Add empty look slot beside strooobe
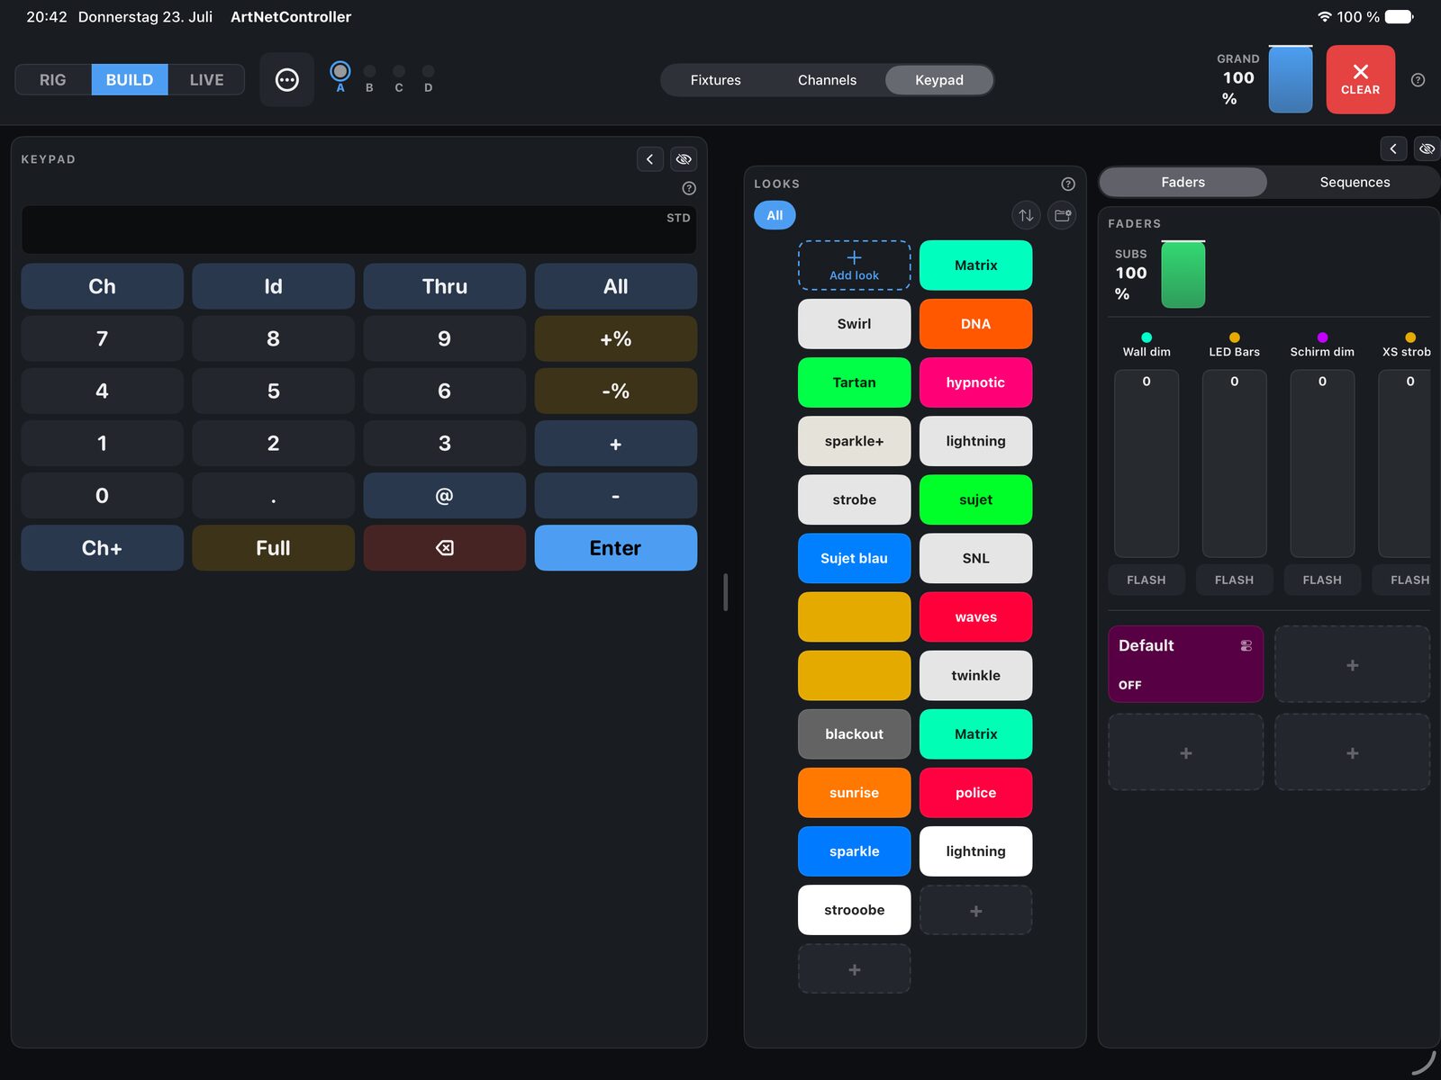 pyautogui.click(x=975, y=910)
